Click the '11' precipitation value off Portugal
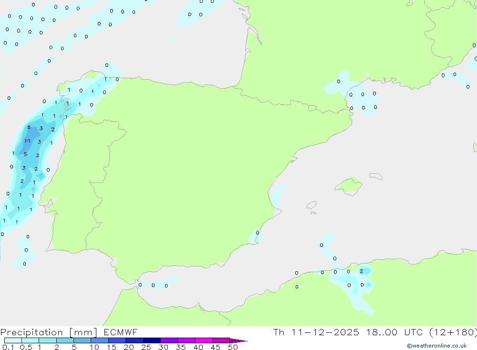The height and width of the screenshot is (350, 477). [x=27, y=141]
